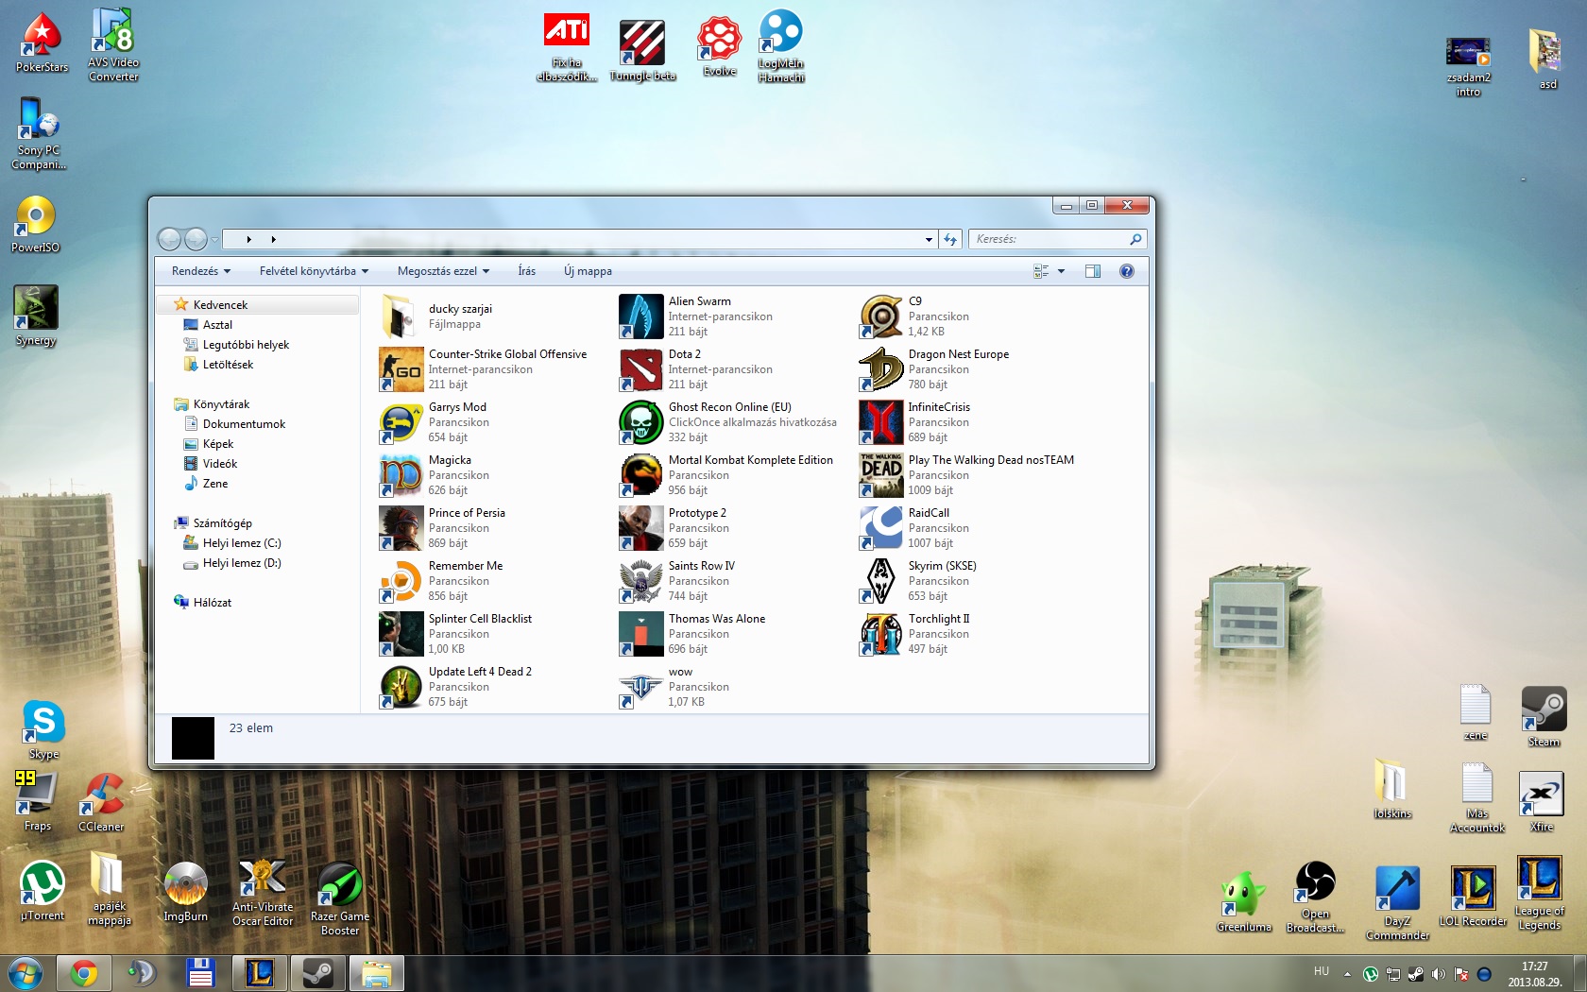Image resolution: width=1587 pixels, height=992 pixels.
Task: Click Új mappa to create a folder
Action: click(588, 271)
